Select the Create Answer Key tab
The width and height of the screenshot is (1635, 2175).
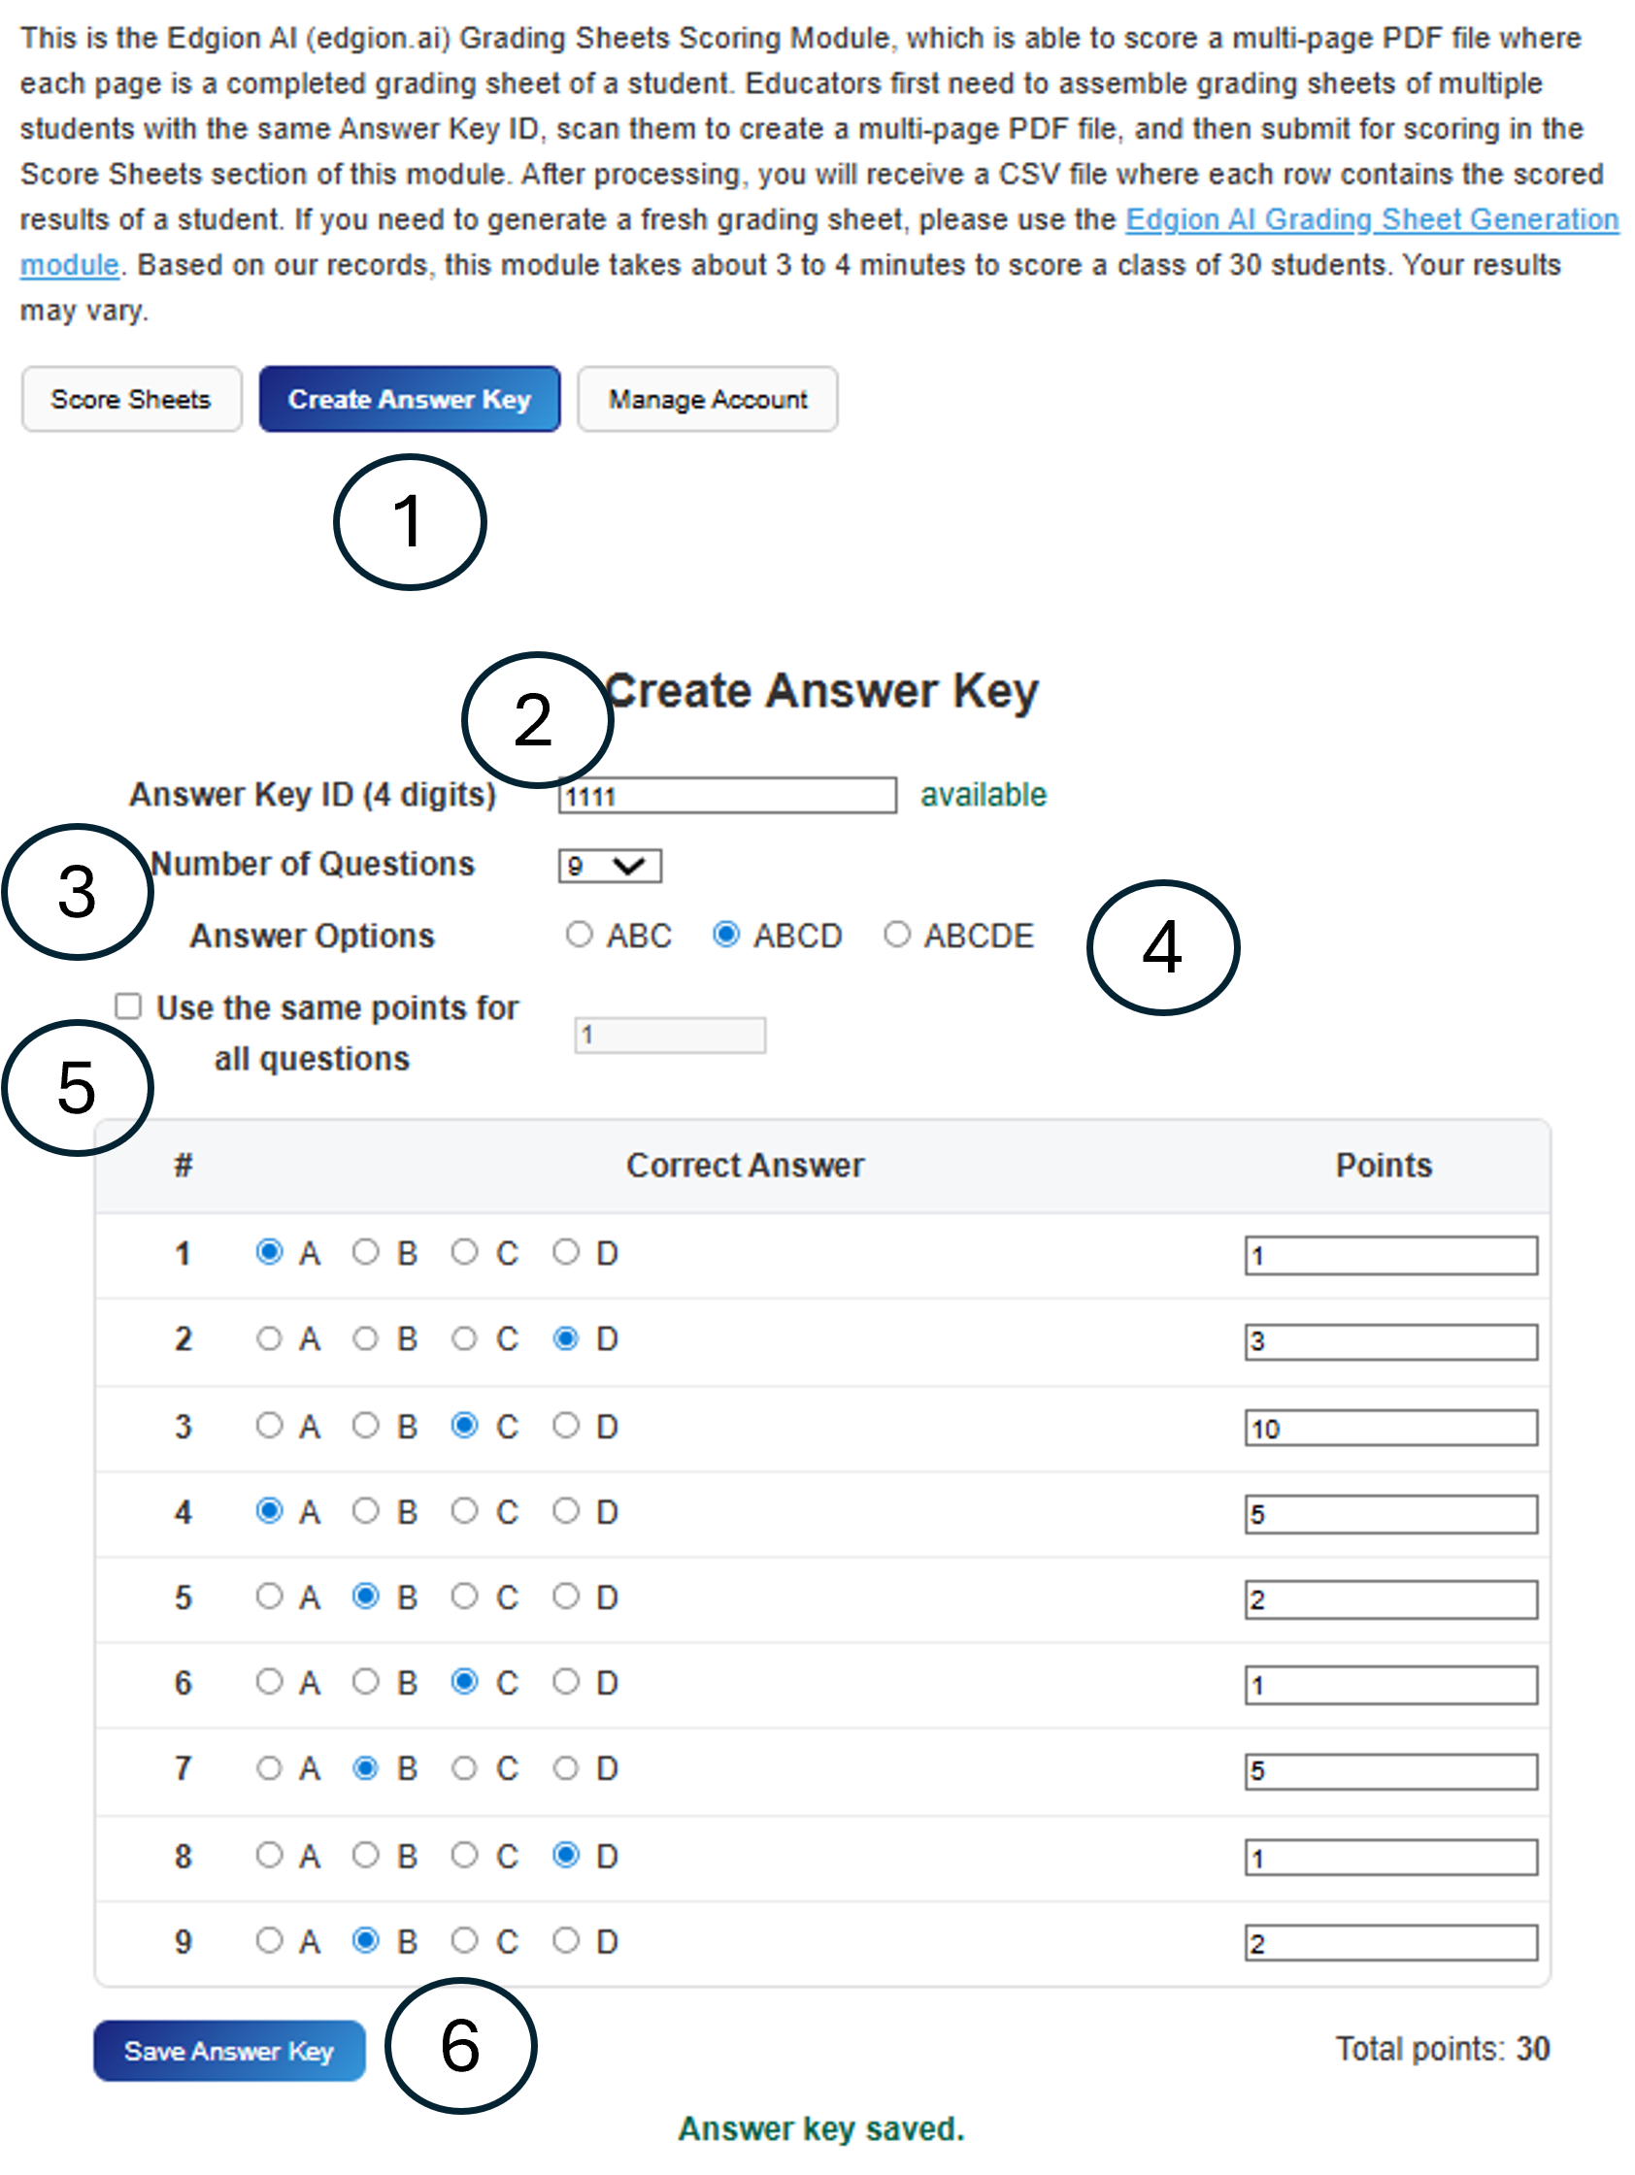click(x=410, y=398)
